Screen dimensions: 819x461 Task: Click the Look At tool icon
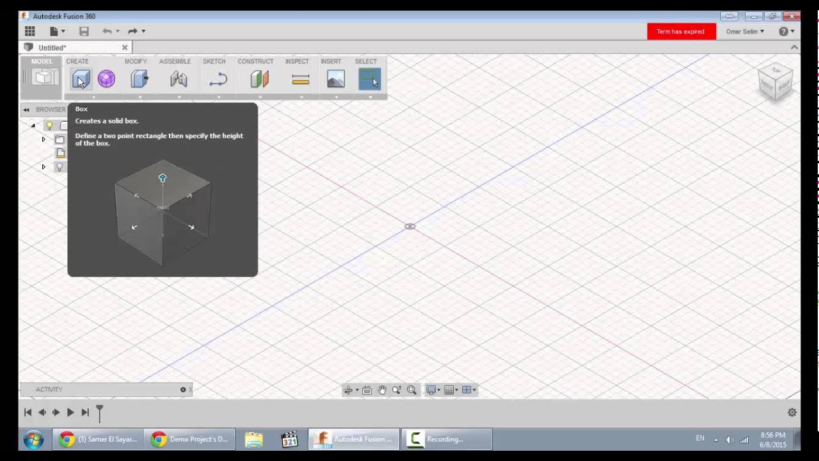[367, 390]
